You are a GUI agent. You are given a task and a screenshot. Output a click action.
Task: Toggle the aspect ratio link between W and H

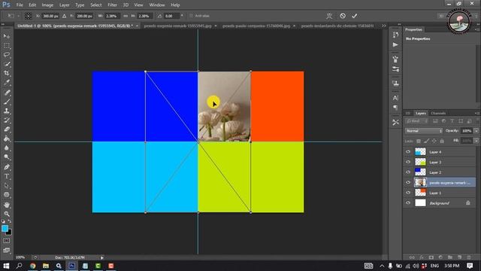(x=126, y=16)
